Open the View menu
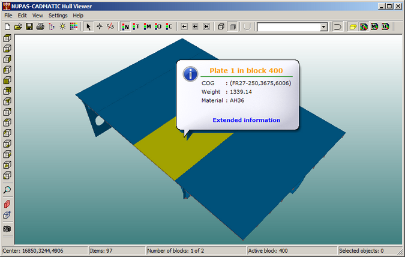Image resolution: width=405 pixels, height=257 pixels. click(x=38, y=16)
